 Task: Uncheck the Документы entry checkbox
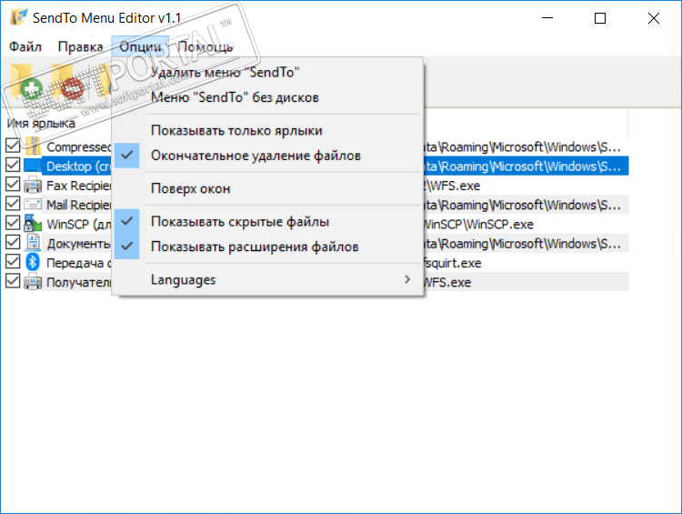(13, 242)
